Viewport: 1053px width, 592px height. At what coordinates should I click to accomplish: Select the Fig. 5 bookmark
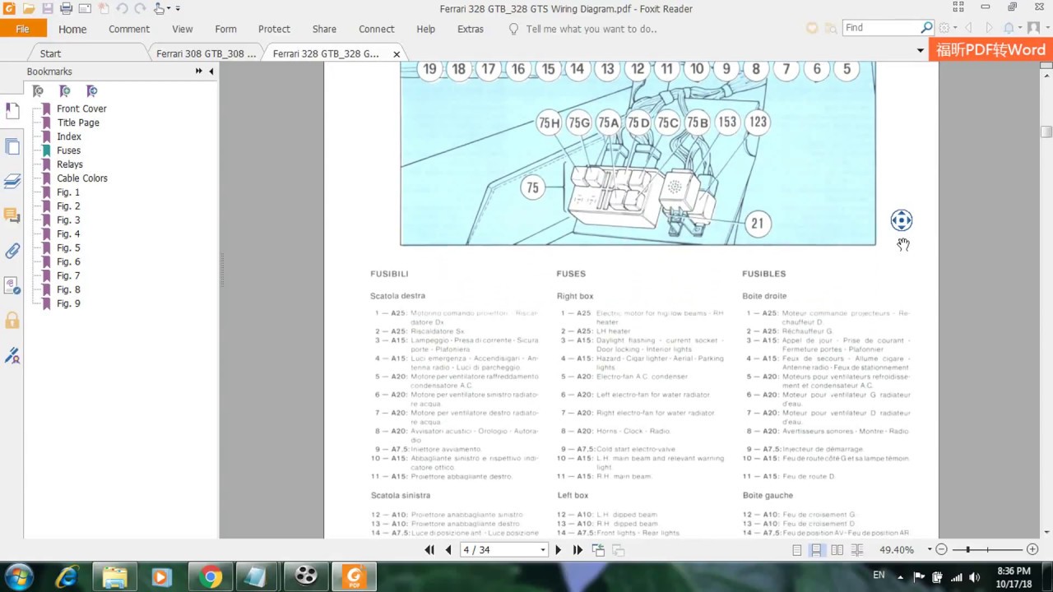coord(68,247)
